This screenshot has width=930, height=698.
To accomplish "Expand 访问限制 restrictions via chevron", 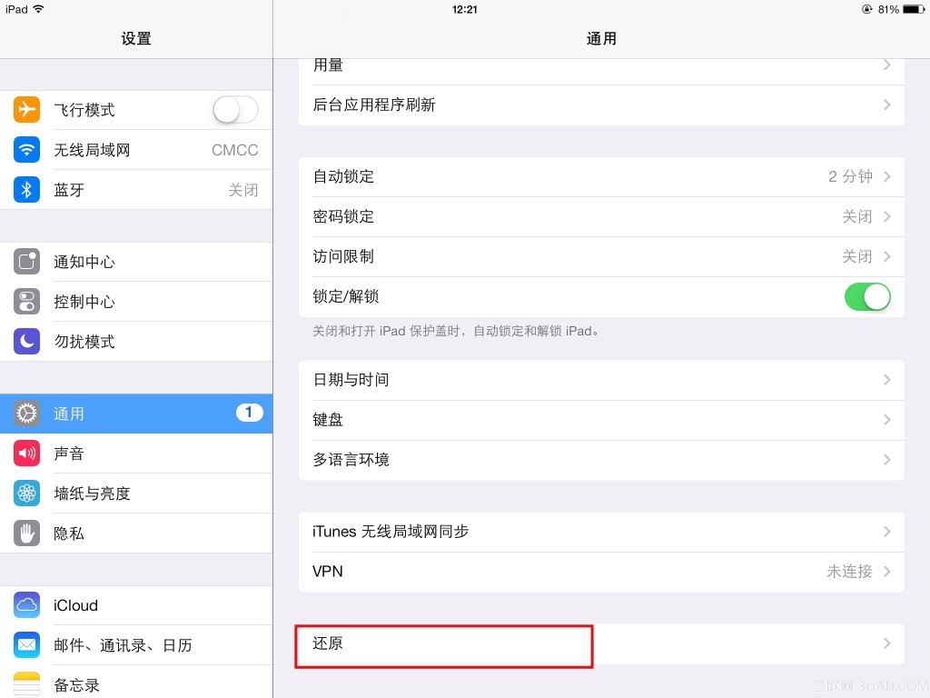I will pyautogui.click(x=886, y=256).
